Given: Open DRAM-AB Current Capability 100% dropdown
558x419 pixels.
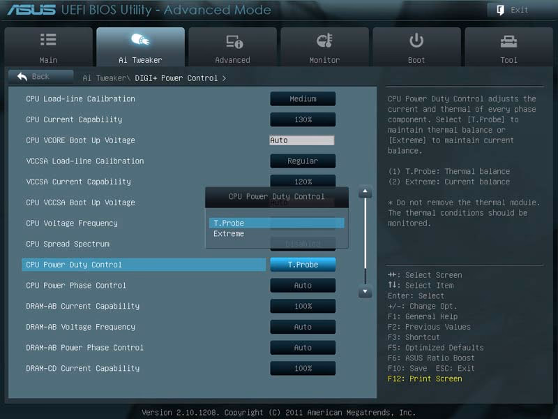Looking at the screenshot, I should pos(303,306).
